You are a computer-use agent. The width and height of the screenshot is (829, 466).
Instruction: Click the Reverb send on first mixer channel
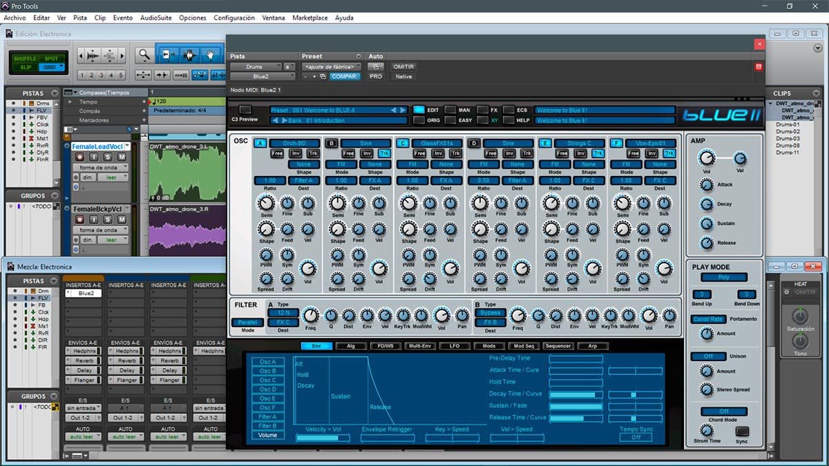(x=83, y=360)
